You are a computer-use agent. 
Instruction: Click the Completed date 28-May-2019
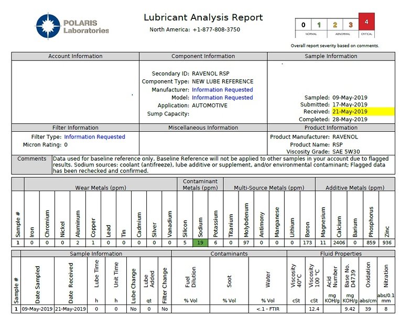pyautogui.click(x=350, y=119)
